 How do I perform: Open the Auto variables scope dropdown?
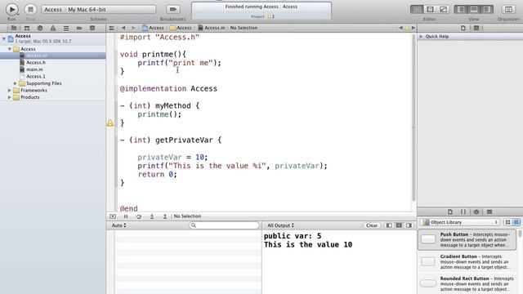[x=118, y=225]
